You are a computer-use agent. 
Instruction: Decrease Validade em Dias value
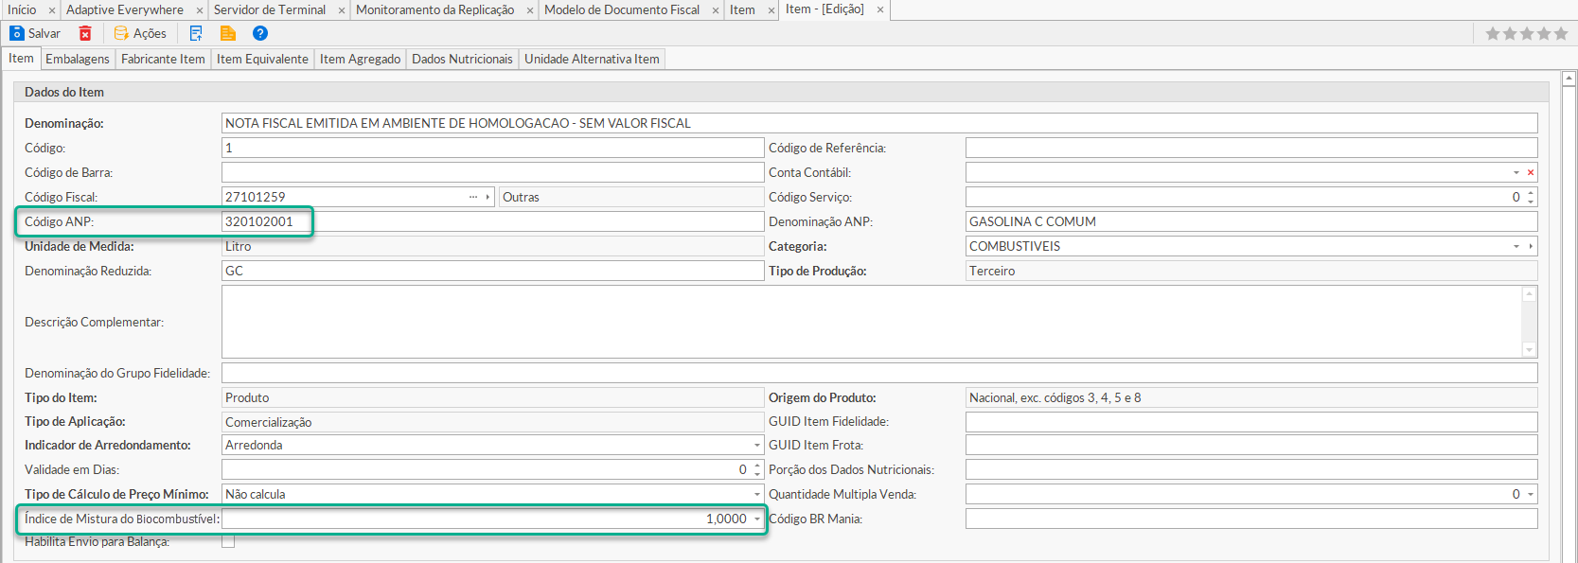pos(757,474)
